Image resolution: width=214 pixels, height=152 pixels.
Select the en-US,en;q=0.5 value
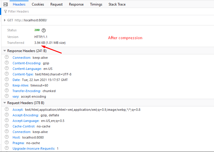[53, 121]
